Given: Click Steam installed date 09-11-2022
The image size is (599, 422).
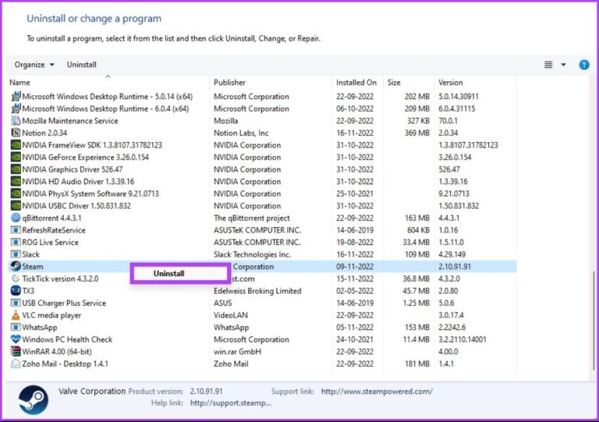Looking at the screenshot, I should pos(355,266).
